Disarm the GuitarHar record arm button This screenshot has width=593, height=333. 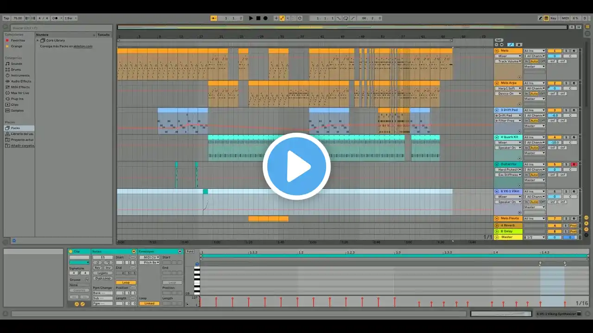click(x=574, y=164)
